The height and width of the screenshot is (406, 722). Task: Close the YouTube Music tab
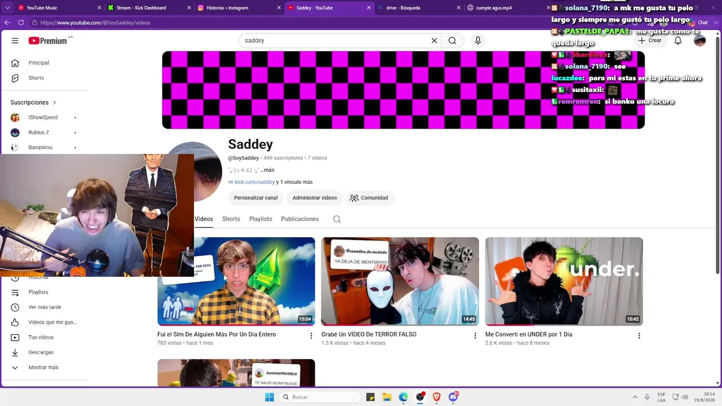pyautogui.click(x=99, y=8)
